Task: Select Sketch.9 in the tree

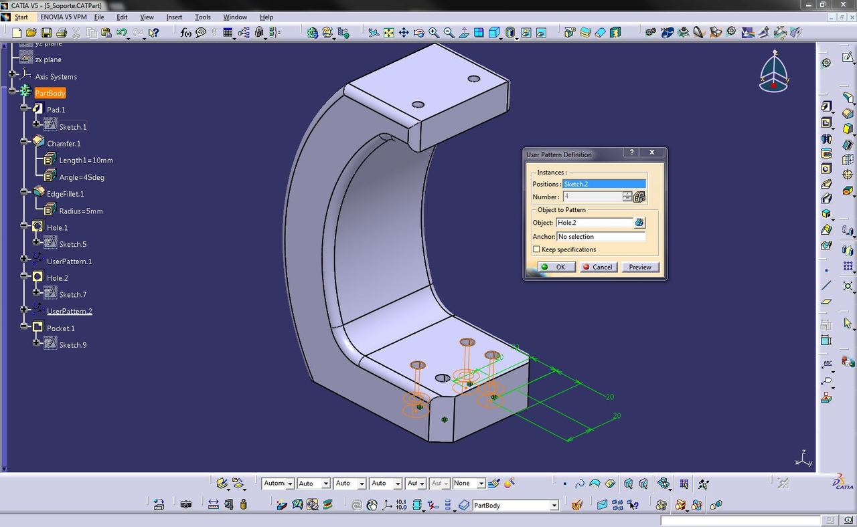Action: coord(73,345)
